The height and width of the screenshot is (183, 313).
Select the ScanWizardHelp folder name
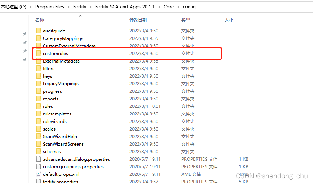click(60, 137)
